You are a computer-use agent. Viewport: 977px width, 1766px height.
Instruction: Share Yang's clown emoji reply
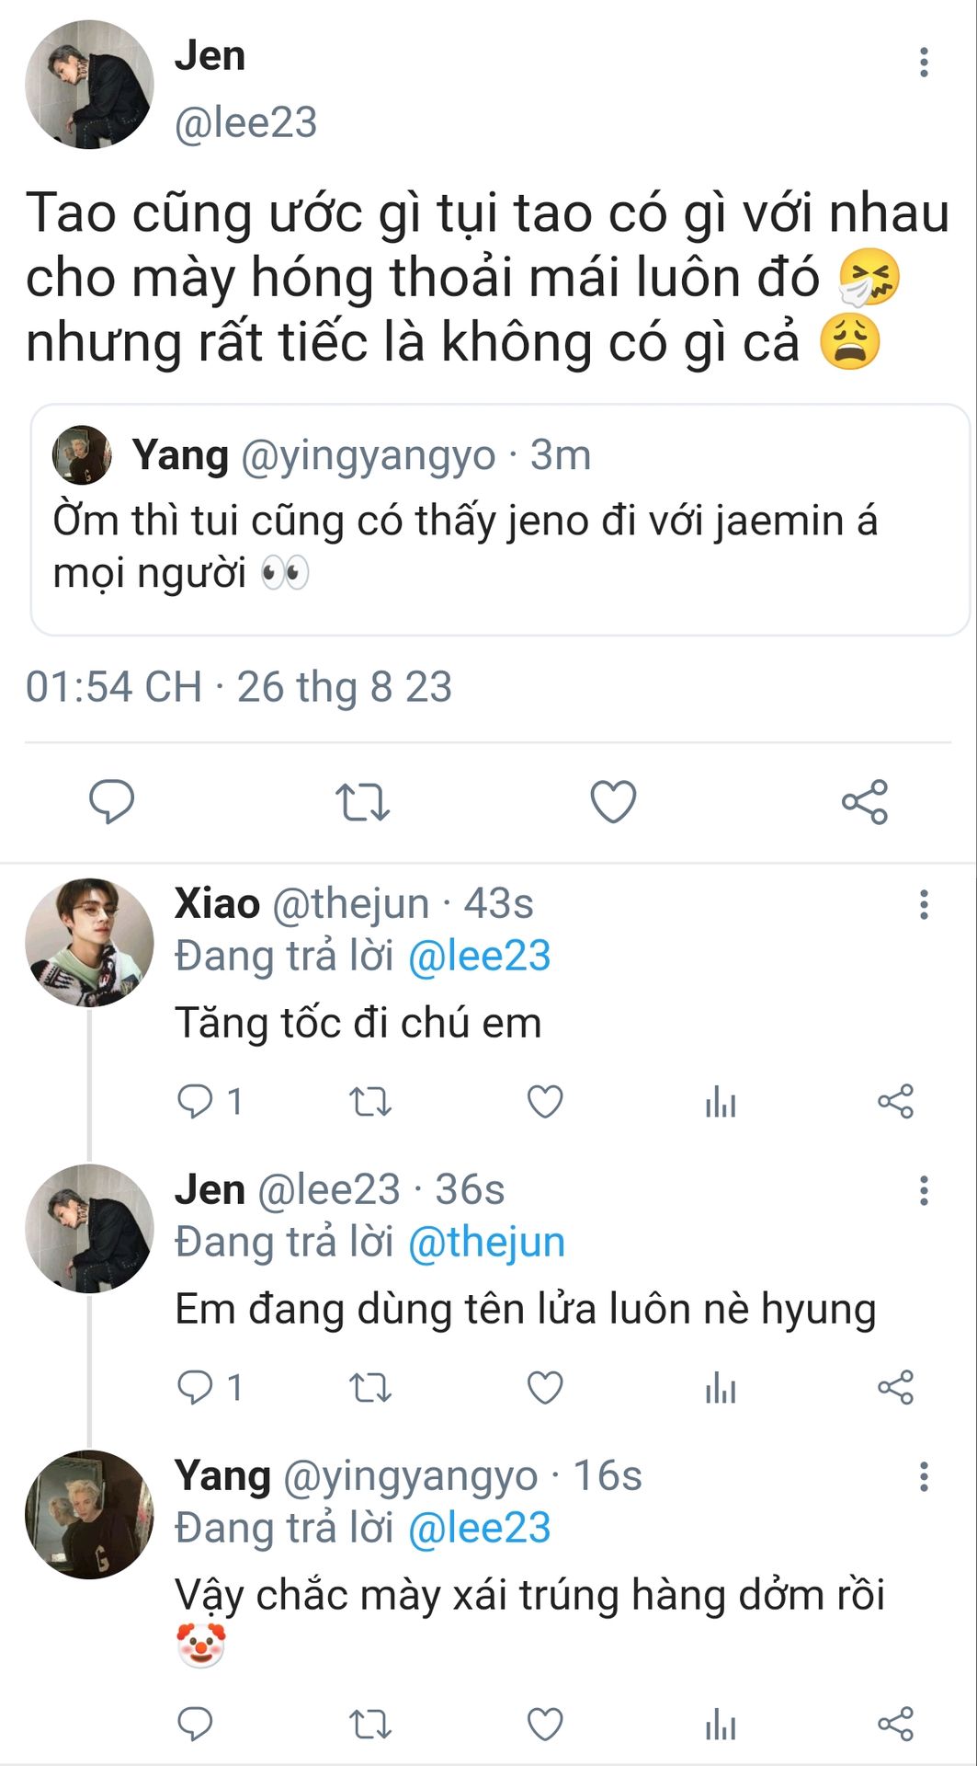895,1724
